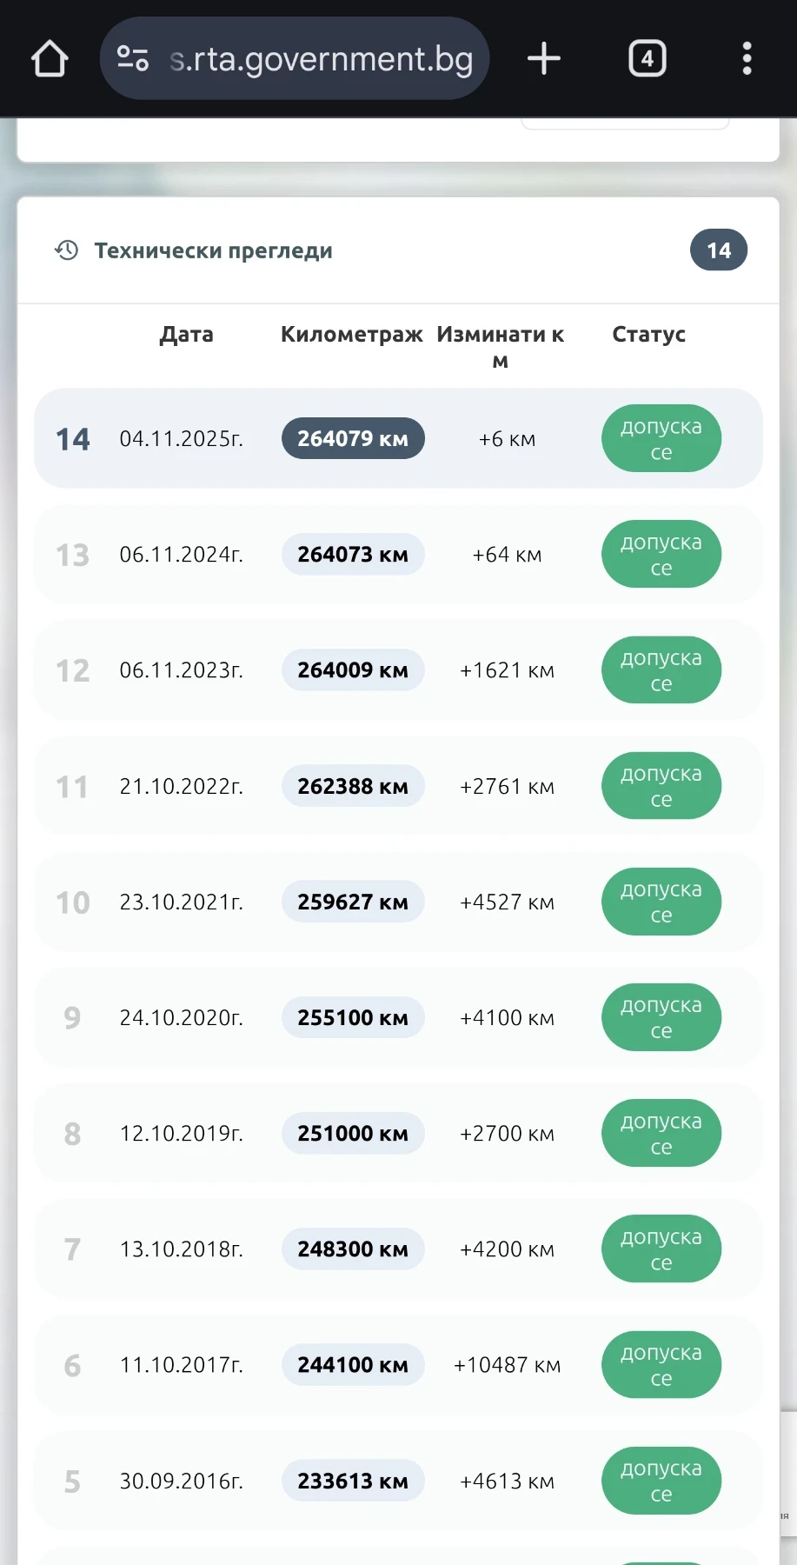Image resolution: width=797 pixels, height=1565 pixels.
Task: Click the history icon beside Технически прегледи
Action: [x=67, y=250]
